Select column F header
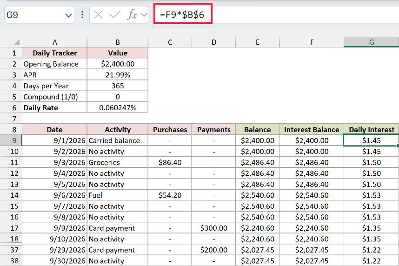The image size is (399, 266). (312, 42)
